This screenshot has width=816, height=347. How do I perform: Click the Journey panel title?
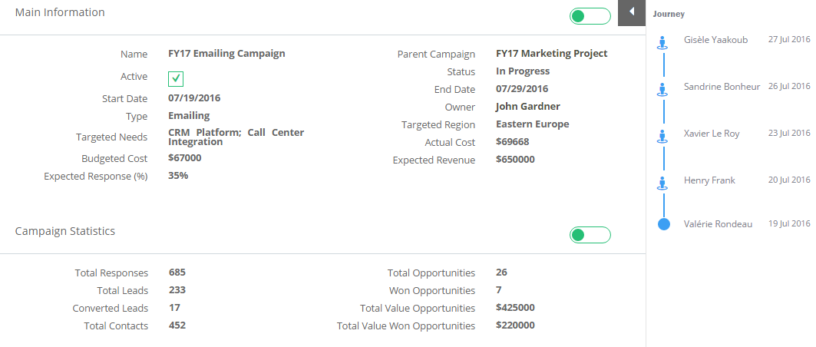click(x=669, y=15)
